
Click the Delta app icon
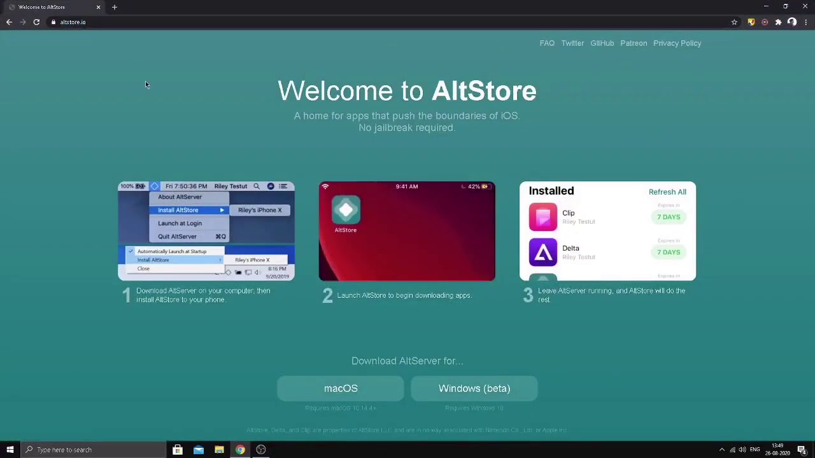[x=542, y=252]
